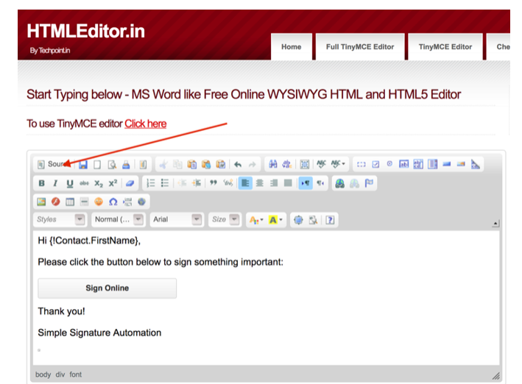Click the Anchor flag icon
Image resolution: width=522 pixels, height=384 pixels.
(369, 183)
